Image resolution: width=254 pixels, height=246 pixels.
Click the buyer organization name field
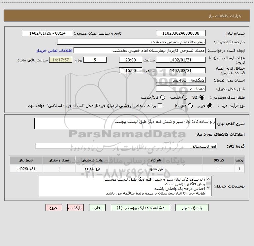click(x=131, y=42)
